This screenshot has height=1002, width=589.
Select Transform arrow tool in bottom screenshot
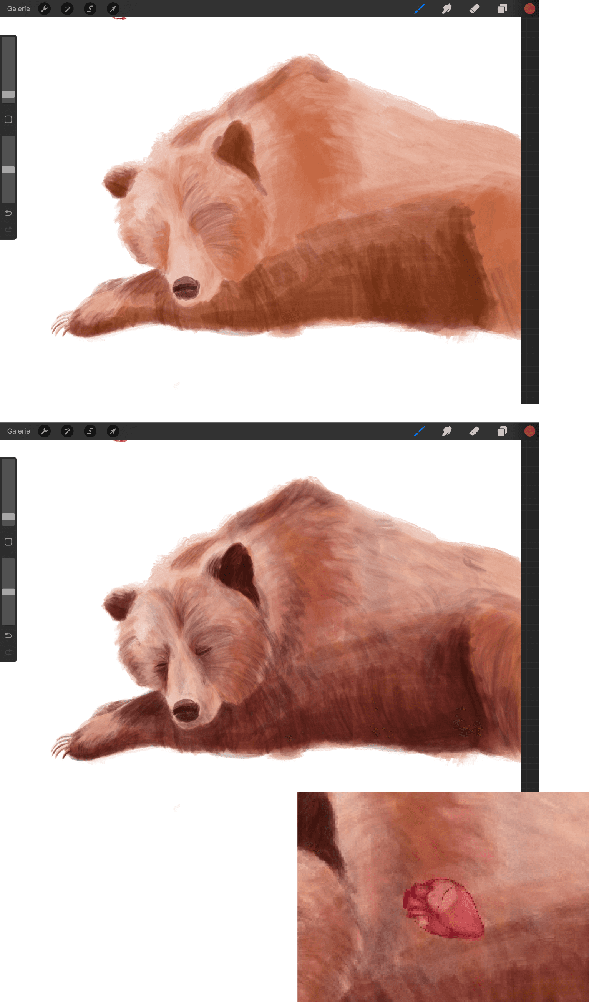(x=113, y=431)
